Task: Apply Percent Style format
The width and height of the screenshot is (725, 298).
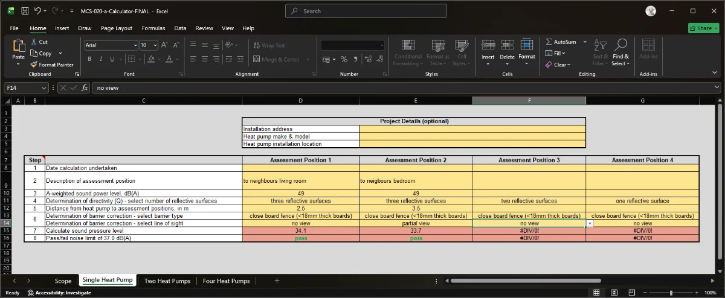Action: 344,59
